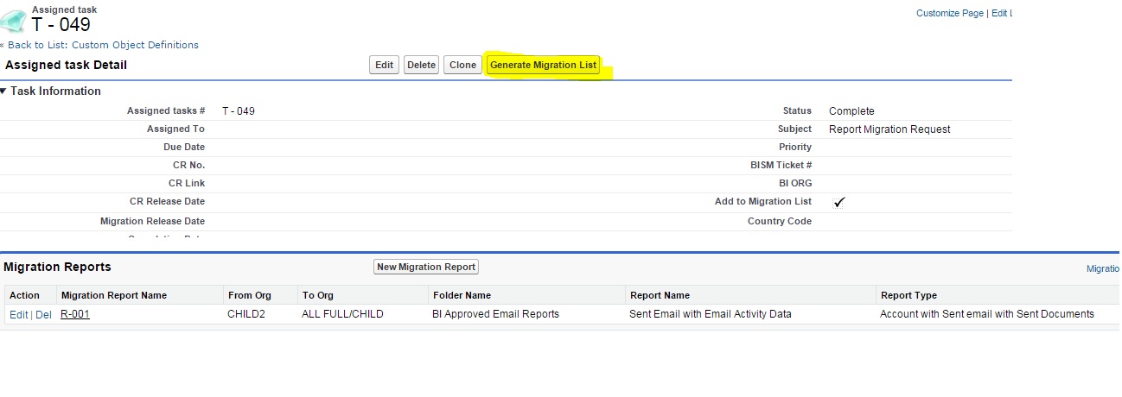Edit the R-001 migration report row

[18, 314]
